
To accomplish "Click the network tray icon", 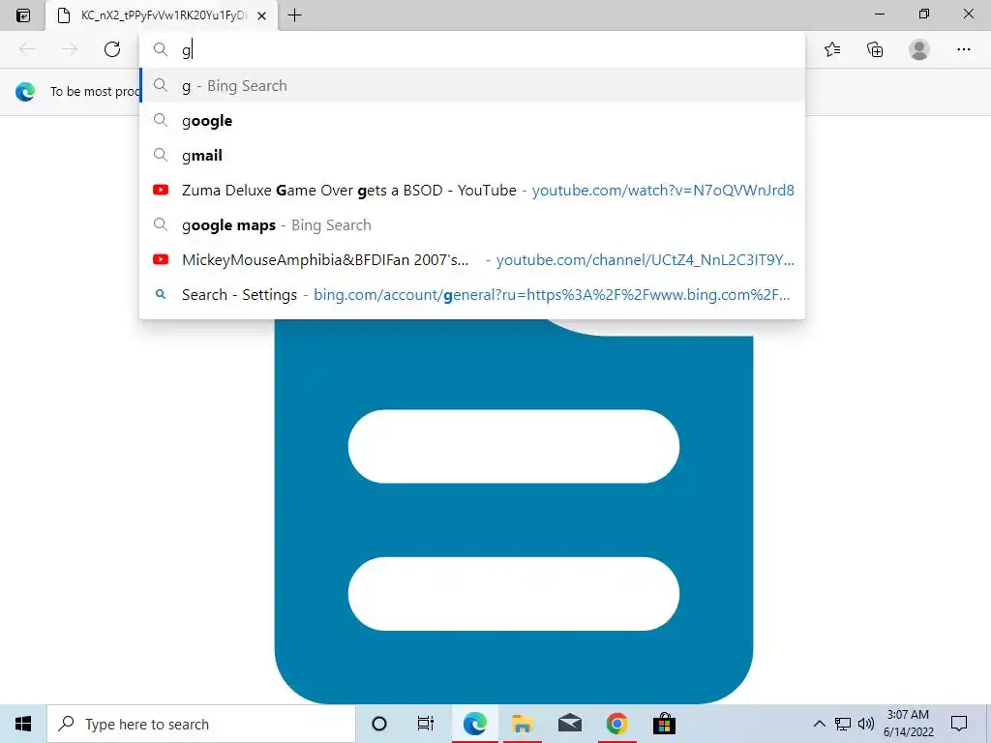I will coord(843,724).
